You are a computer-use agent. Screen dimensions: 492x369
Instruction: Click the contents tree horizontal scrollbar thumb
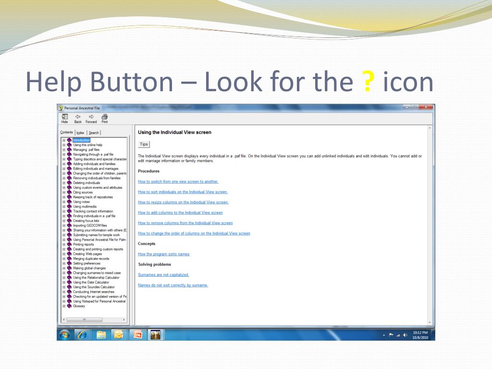(x=85, y=320)
